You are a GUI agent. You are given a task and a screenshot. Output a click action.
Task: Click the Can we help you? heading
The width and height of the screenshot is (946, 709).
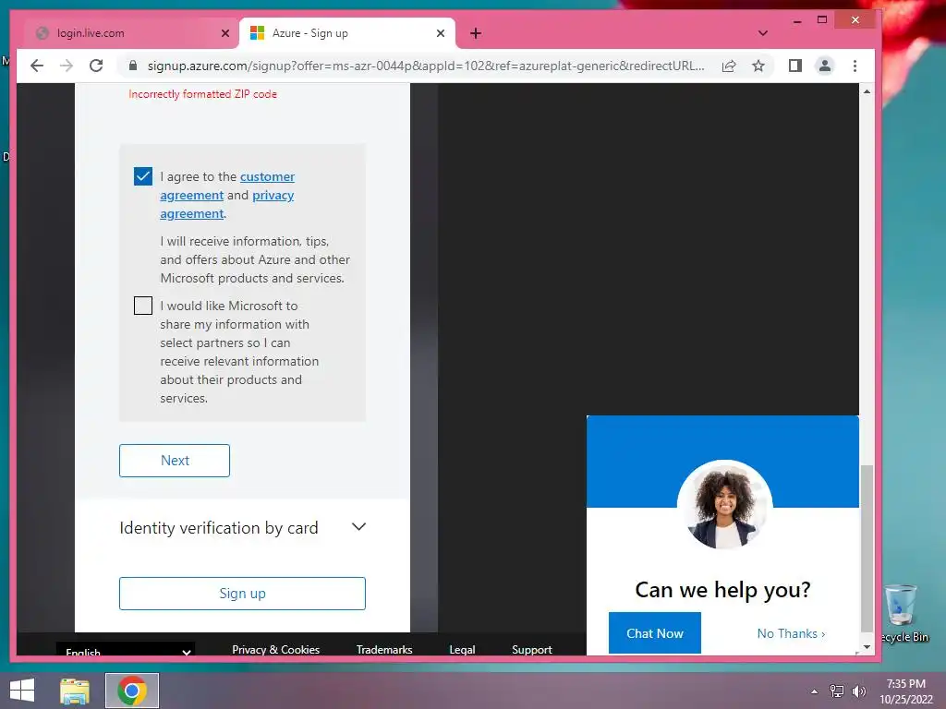[x=722, y=590]
